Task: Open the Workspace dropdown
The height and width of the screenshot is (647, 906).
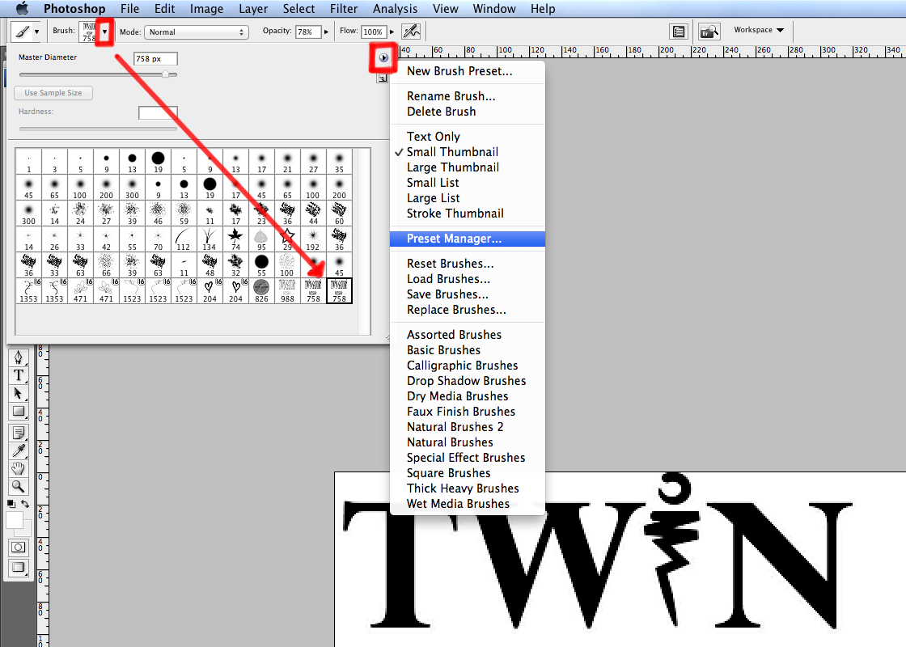Action: (759, 30)
